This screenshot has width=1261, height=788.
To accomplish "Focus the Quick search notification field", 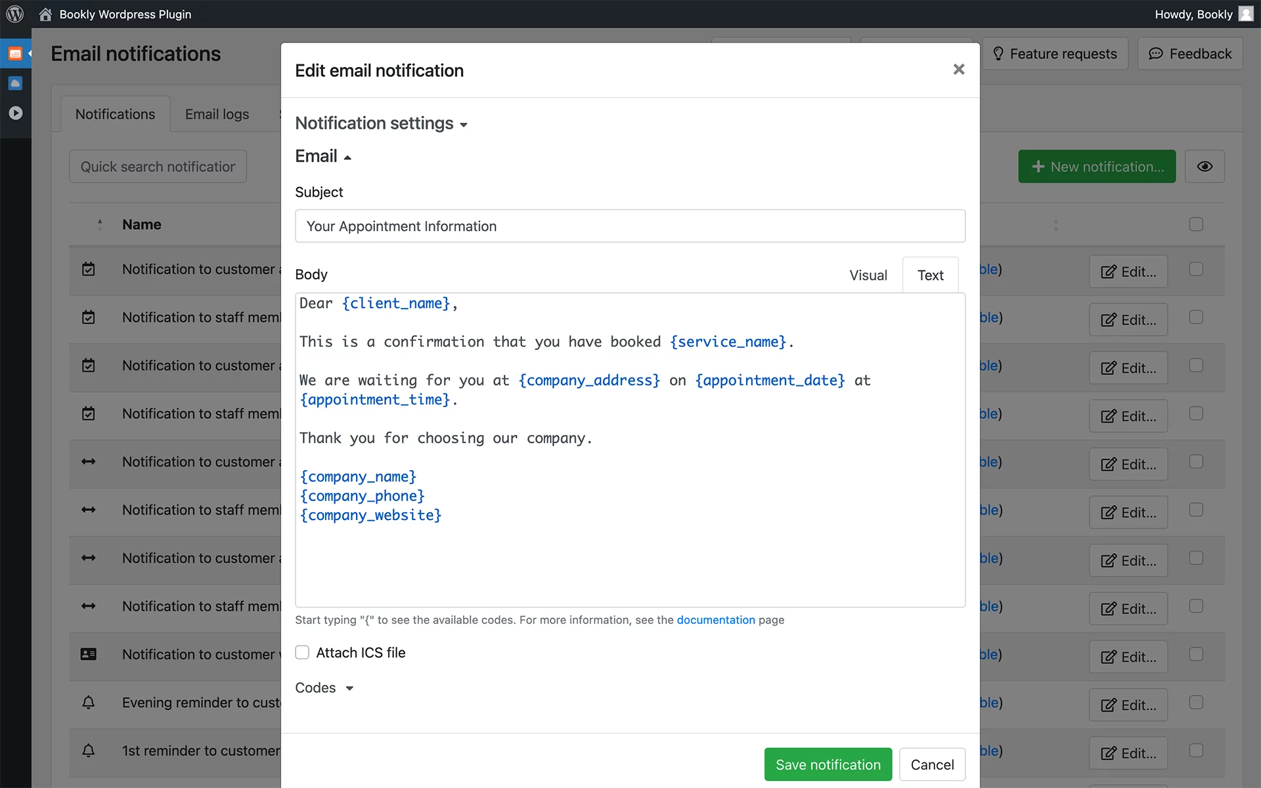I will tap(158, 167).
